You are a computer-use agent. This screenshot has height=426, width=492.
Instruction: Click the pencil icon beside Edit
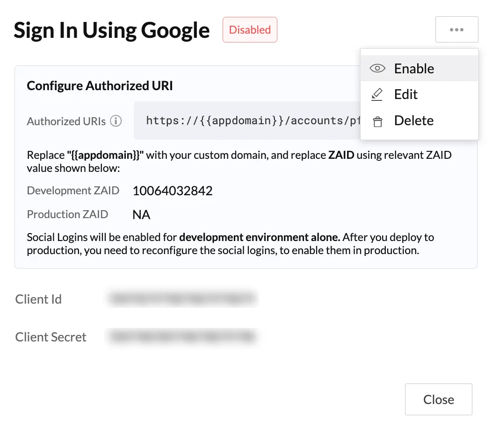coord(377,94)
